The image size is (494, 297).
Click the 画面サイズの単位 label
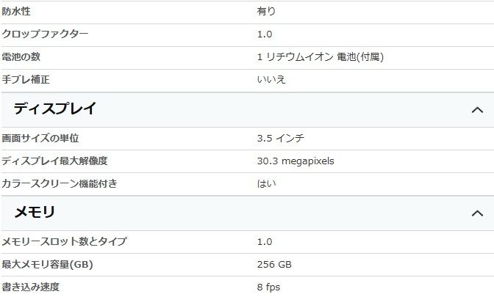pos(40,139)
